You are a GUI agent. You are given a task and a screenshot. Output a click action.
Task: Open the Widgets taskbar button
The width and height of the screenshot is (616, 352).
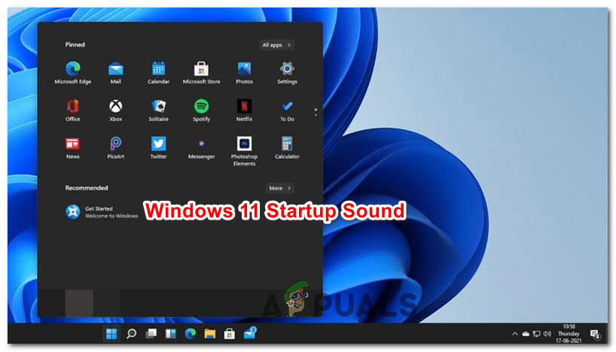(x=170, y=334)
